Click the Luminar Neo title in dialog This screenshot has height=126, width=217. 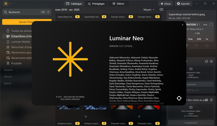[x=126, y=38]
